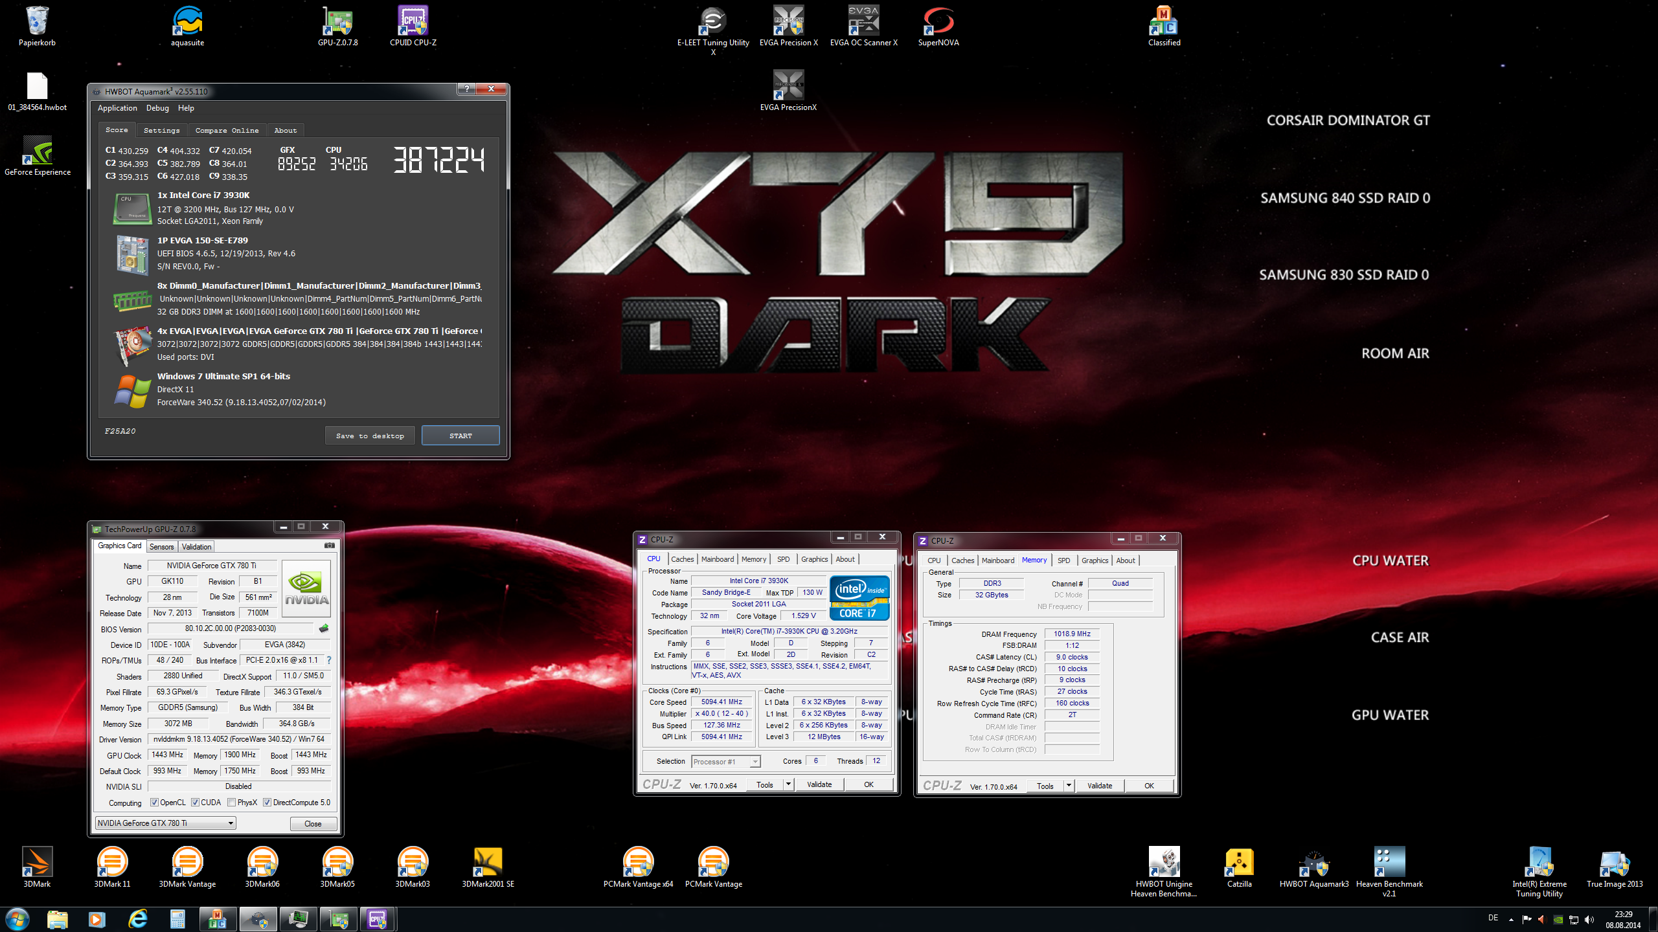
Task: Launch the aquasuite desktop shortcut
Action: 187,27
